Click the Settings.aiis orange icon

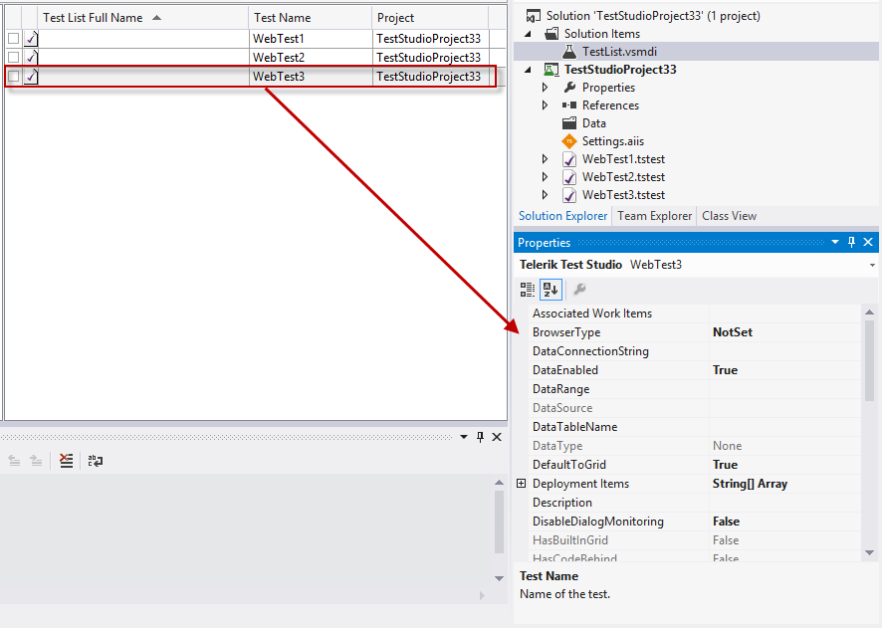coord(569,141)
